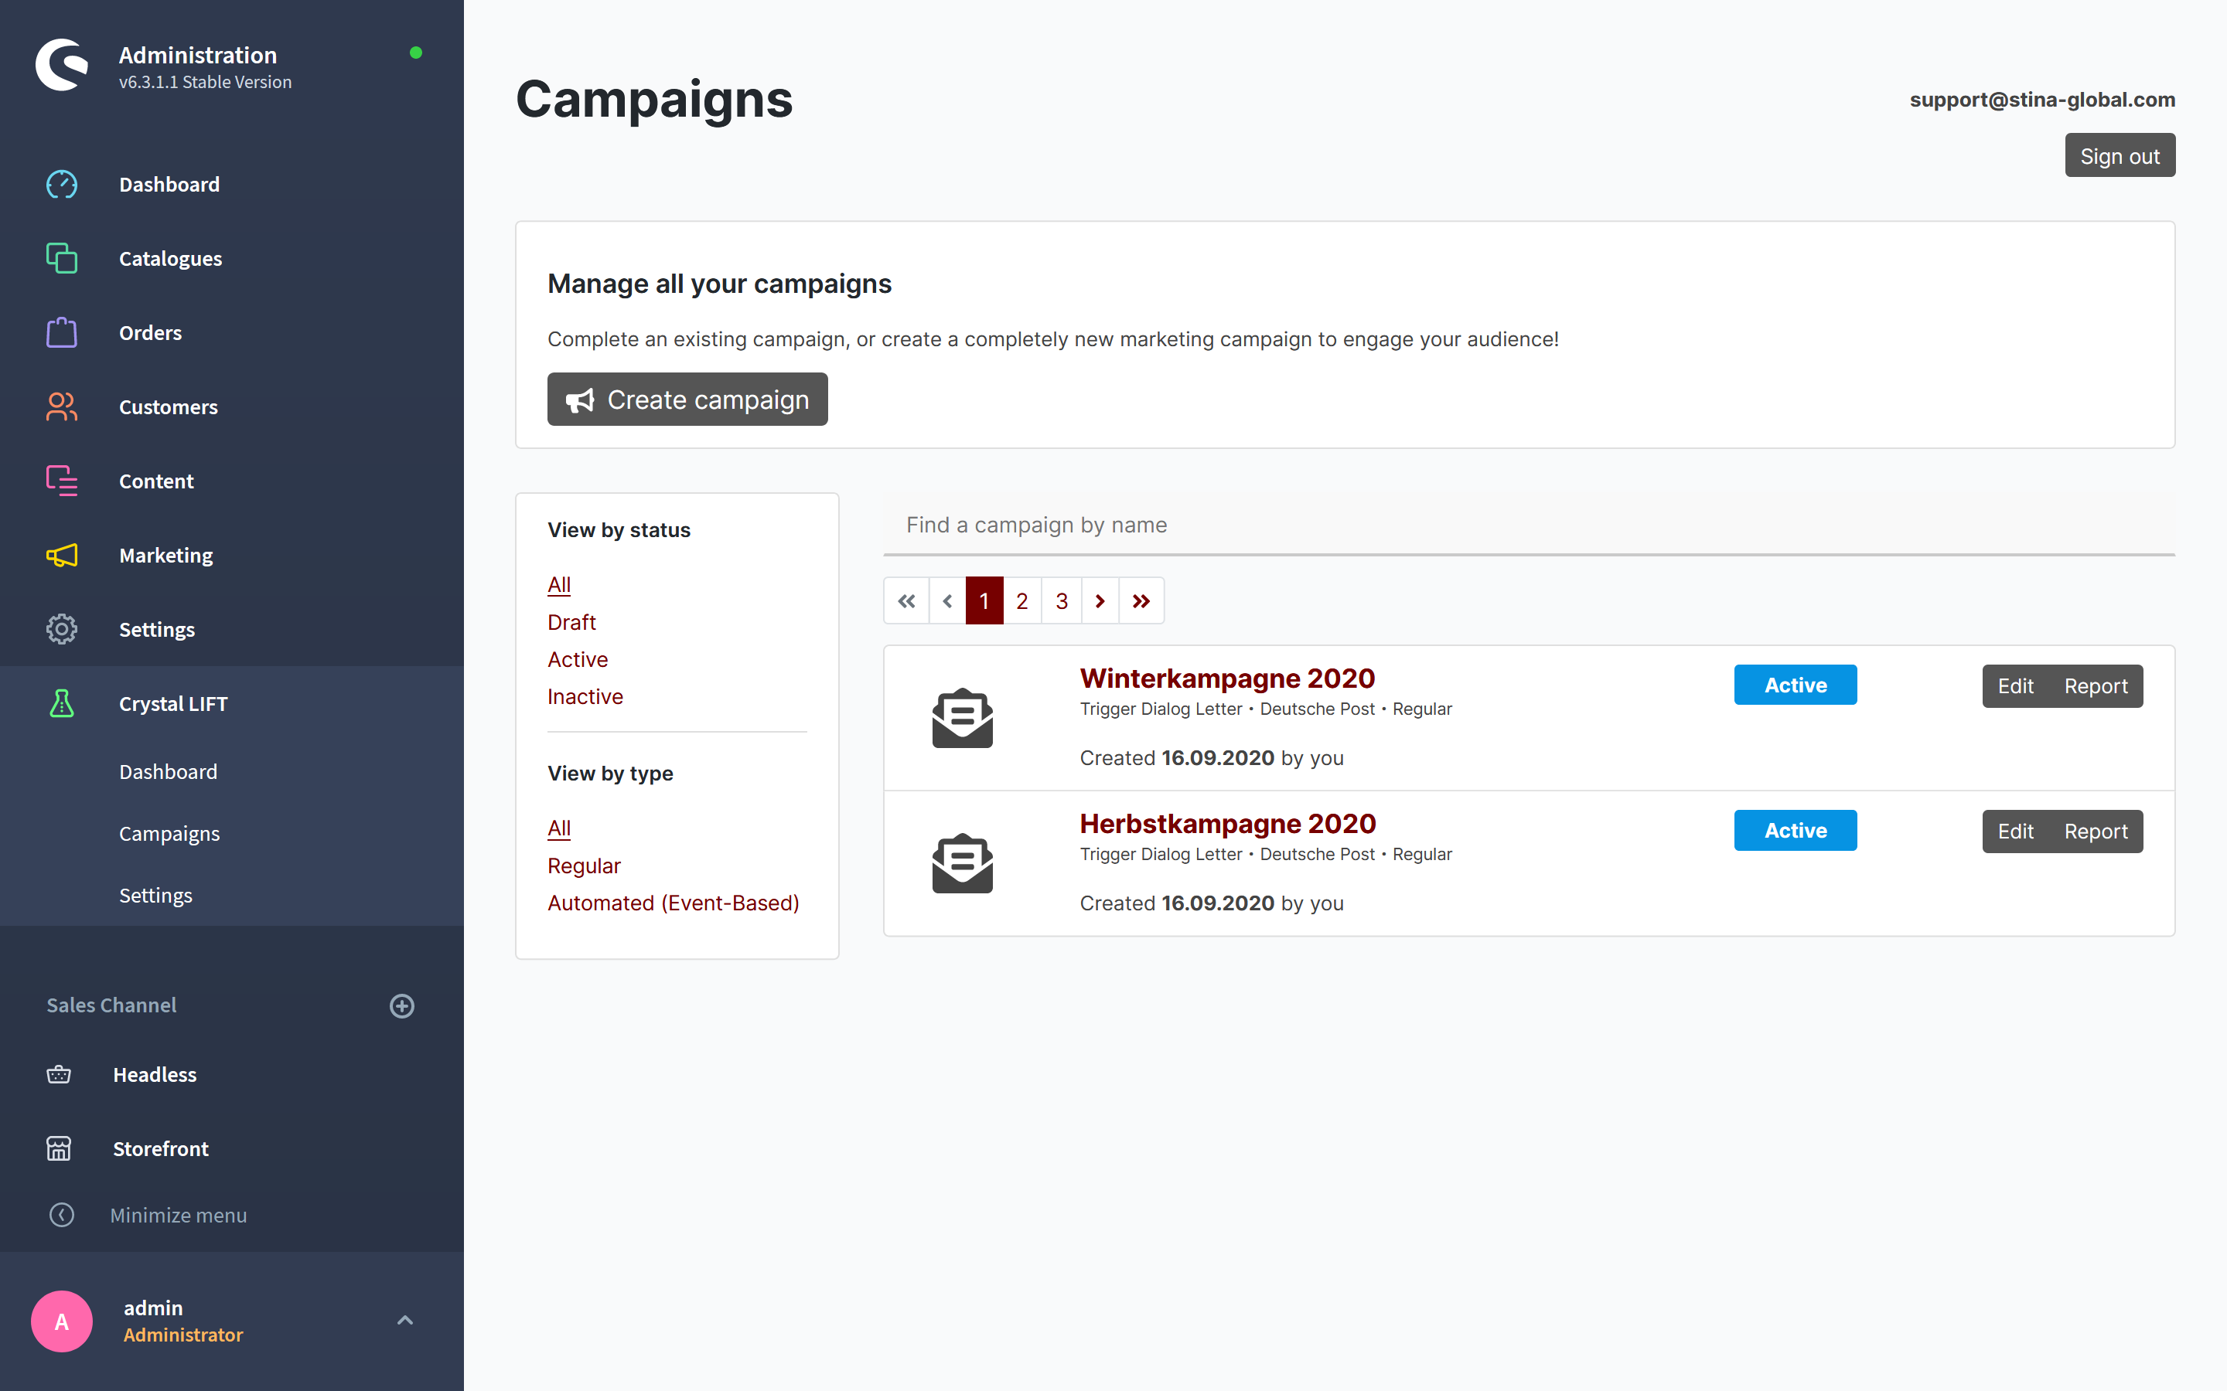Click the Customers people icon
The width and height of the screenshot is (2227, 1391).
62,406
